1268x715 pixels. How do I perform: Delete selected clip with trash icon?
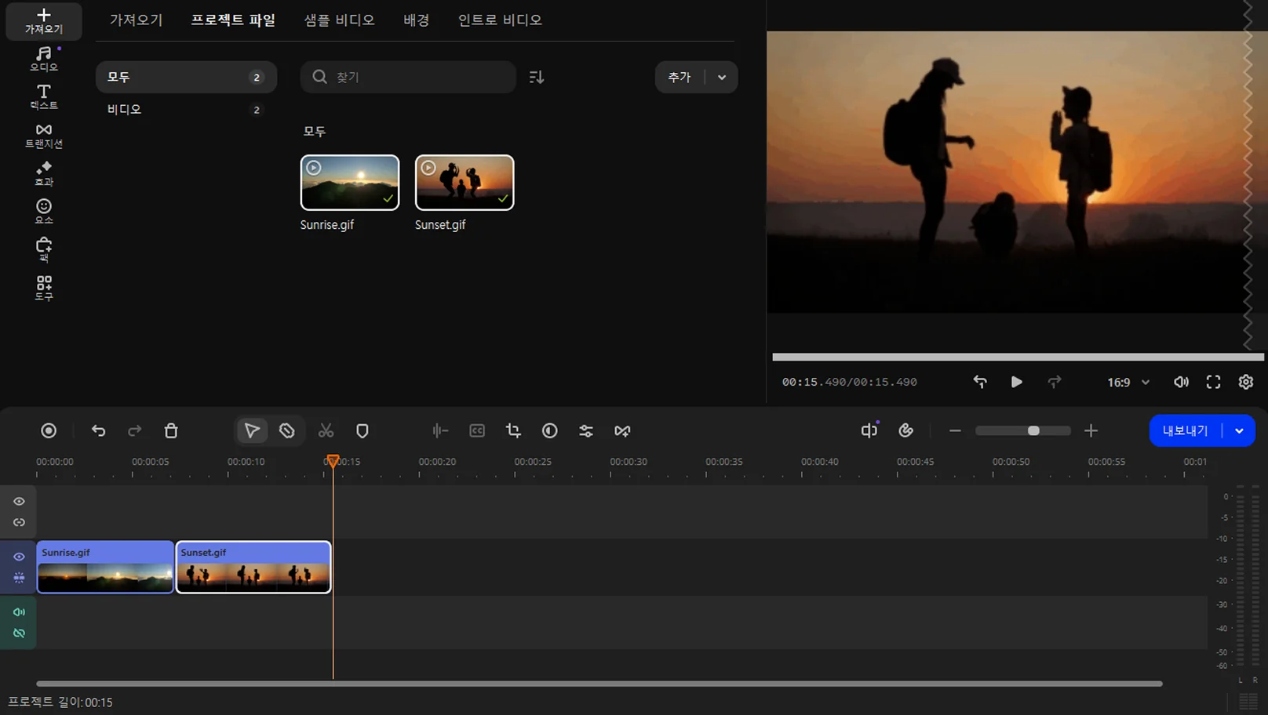pos(171,430)
